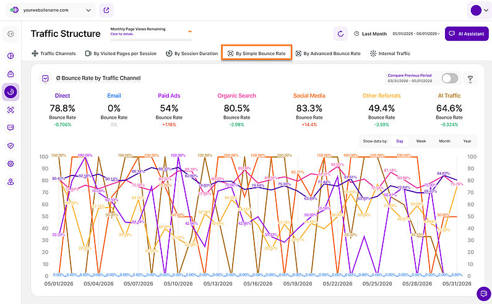Toggle the Other Referrals channel series
The image size is (492, 304).
pyautogui.click(x=382, y=96)
